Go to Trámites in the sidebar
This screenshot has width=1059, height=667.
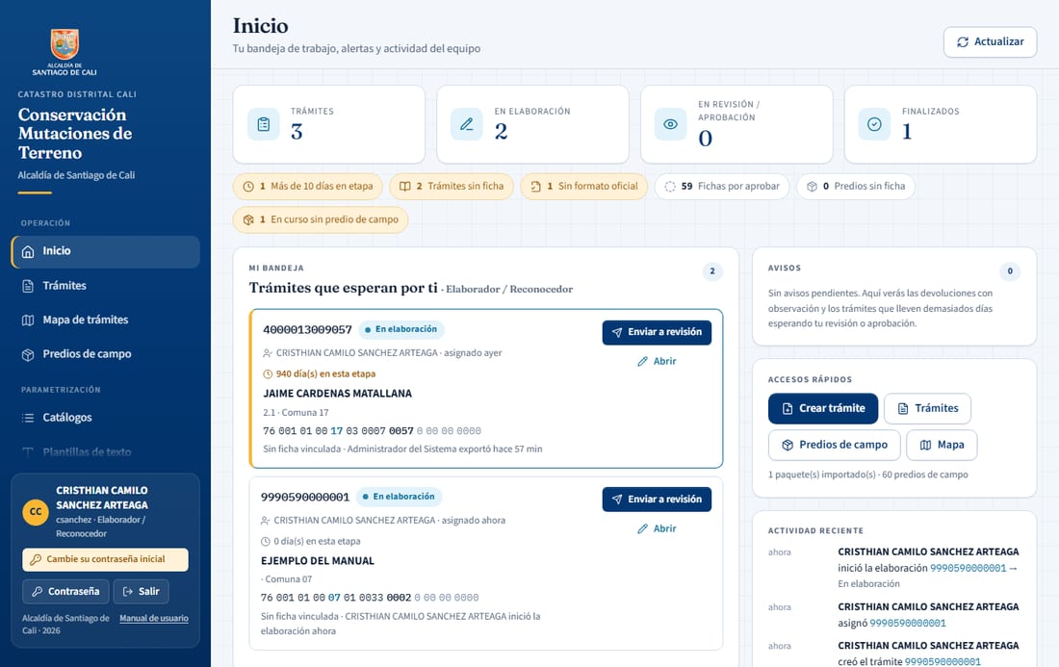pyautogui.click(x=105, y=286)
